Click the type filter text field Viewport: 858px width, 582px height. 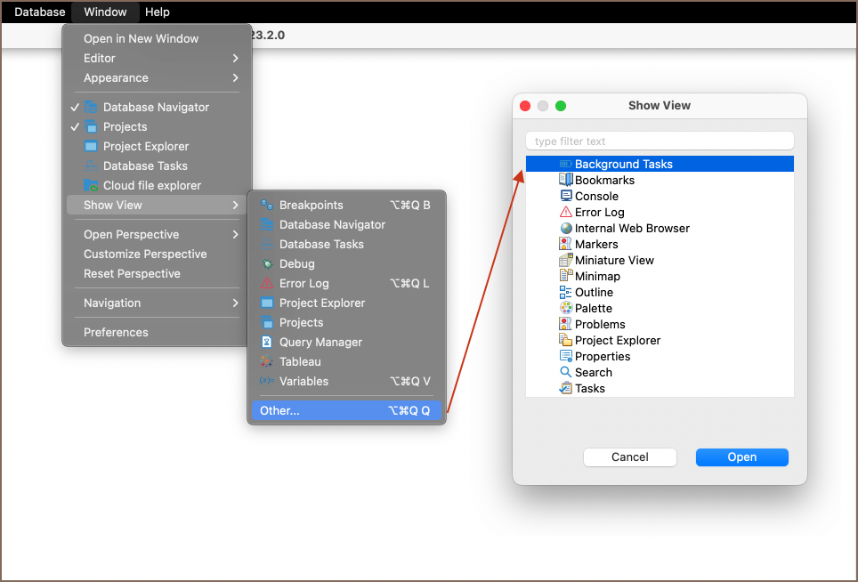660,141
